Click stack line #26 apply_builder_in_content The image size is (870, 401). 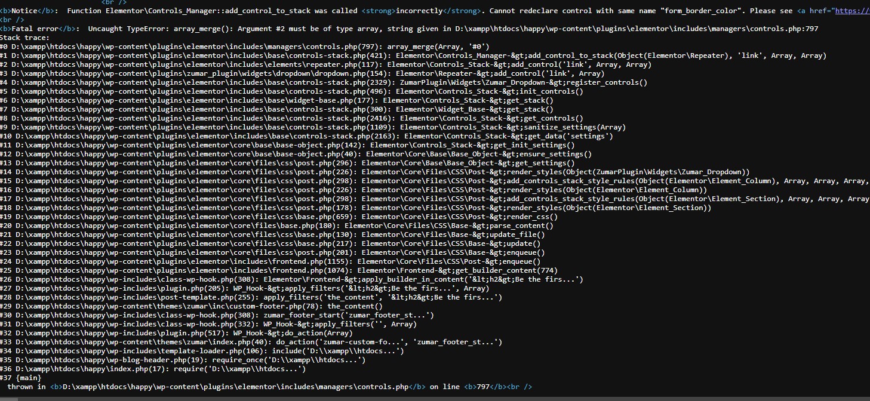(x=292, y=279)
